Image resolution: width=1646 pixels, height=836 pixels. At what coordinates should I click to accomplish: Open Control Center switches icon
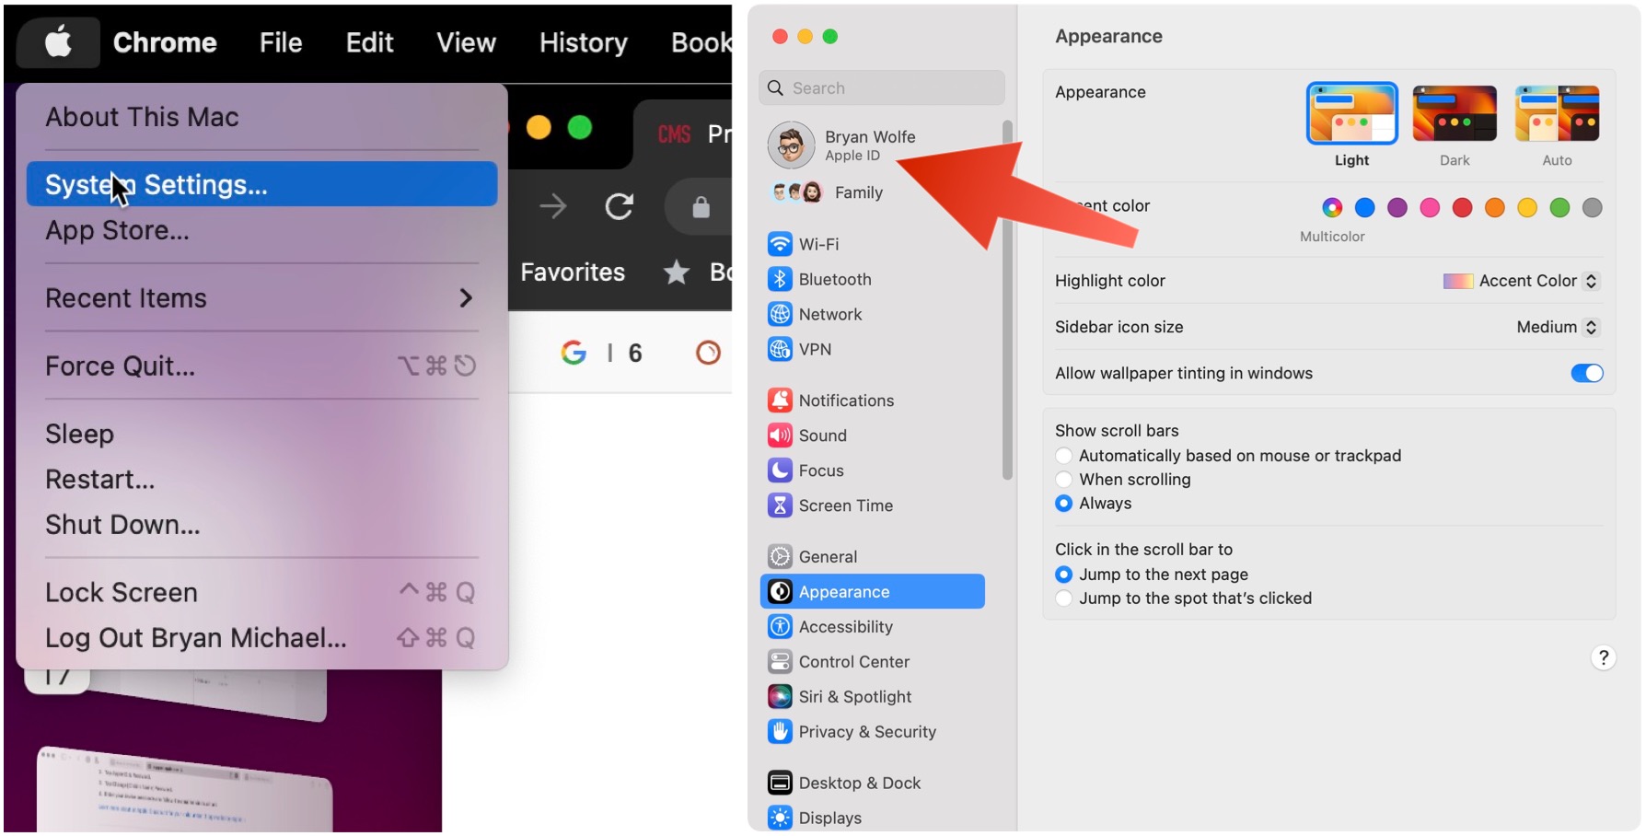click(780, 662)
